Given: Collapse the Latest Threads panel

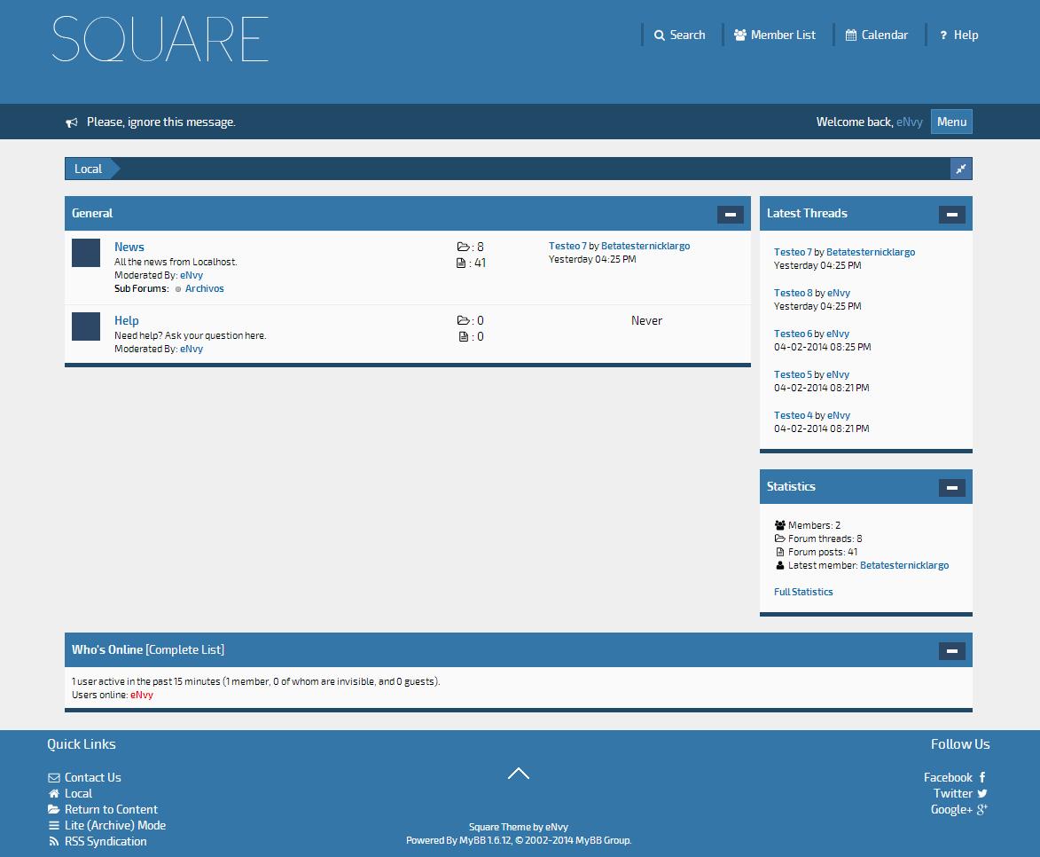Looking at the screenshot, I should (x=952, y=215).
